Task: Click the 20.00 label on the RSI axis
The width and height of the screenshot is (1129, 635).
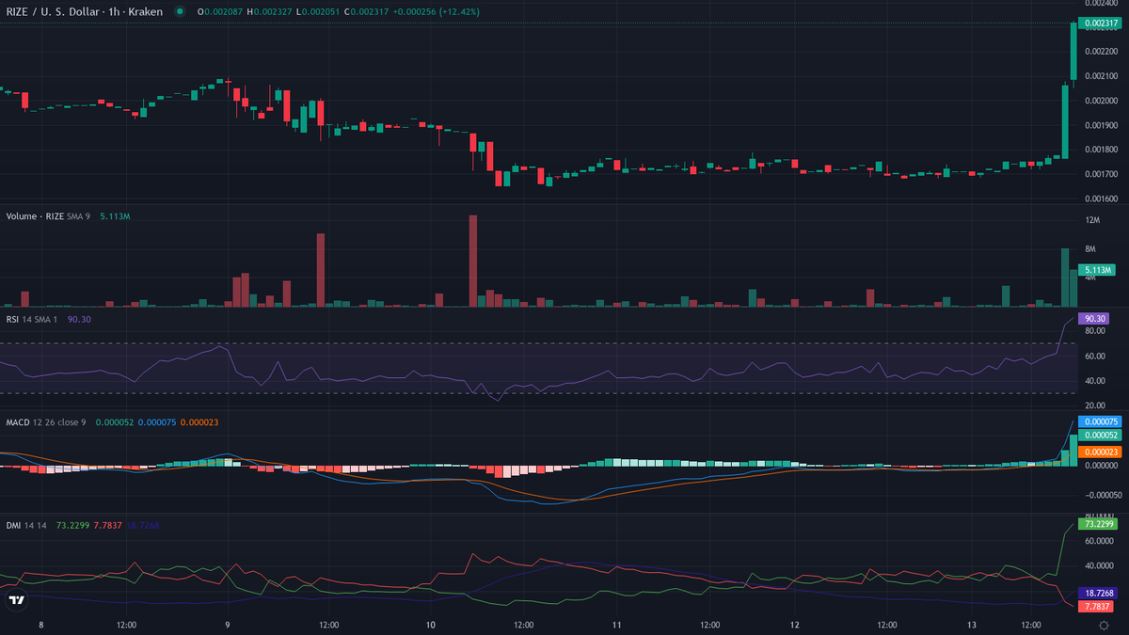Action: click(1094, 405)
